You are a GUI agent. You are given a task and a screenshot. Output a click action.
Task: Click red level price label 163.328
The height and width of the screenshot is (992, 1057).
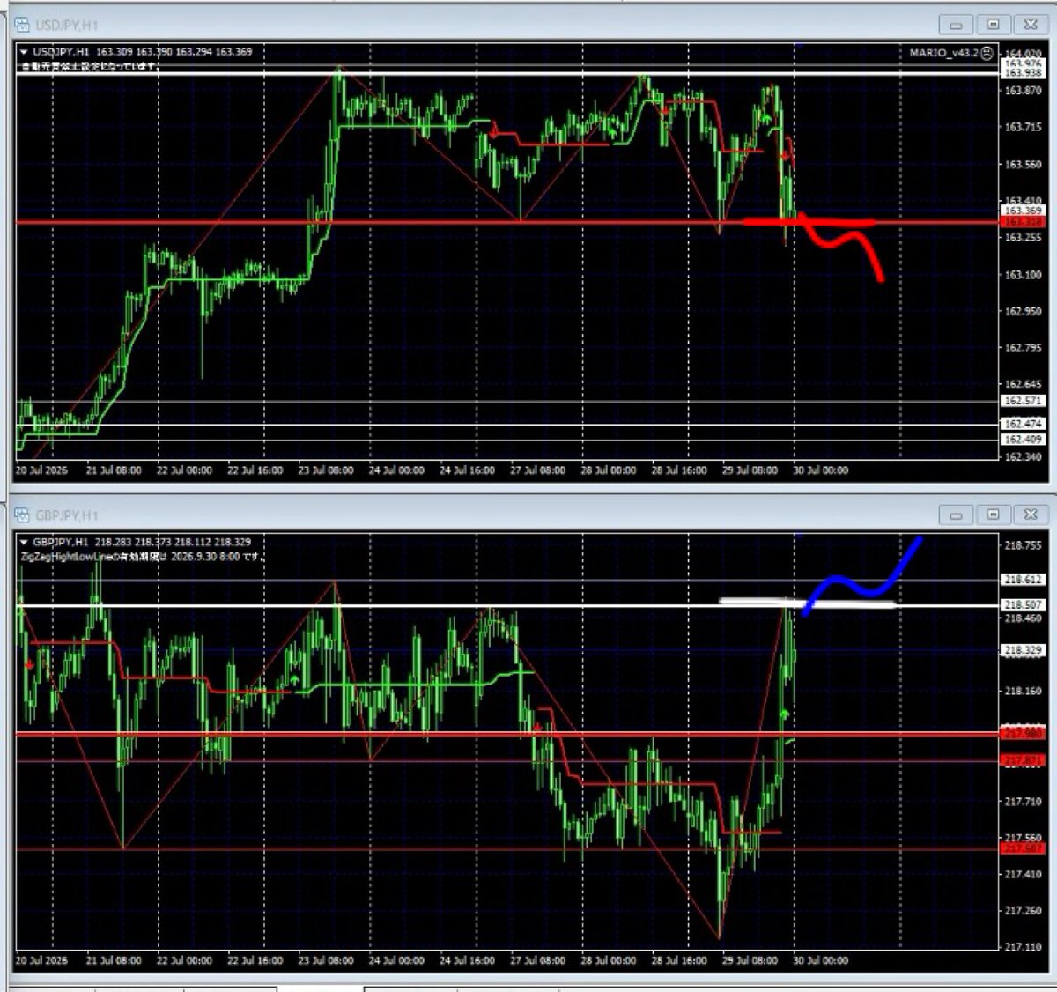point(1023,222)
